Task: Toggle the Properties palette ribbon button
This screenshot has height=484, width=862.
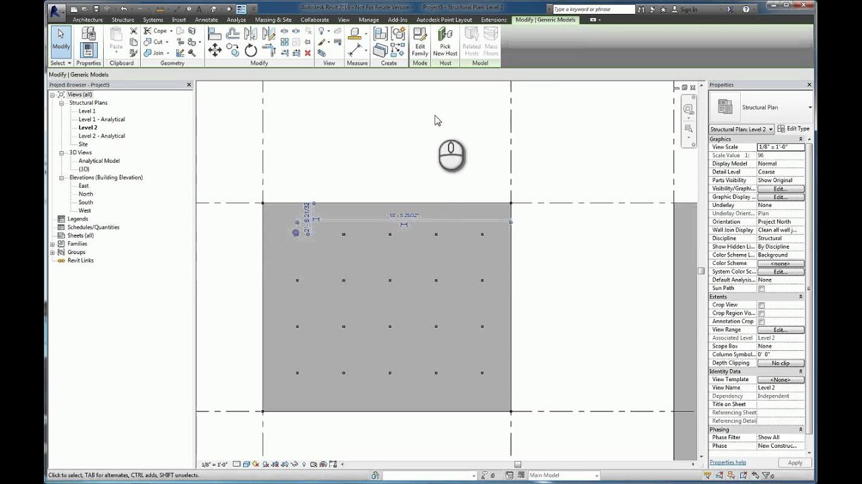Action: pyautogui.click(x=89, y=50)
